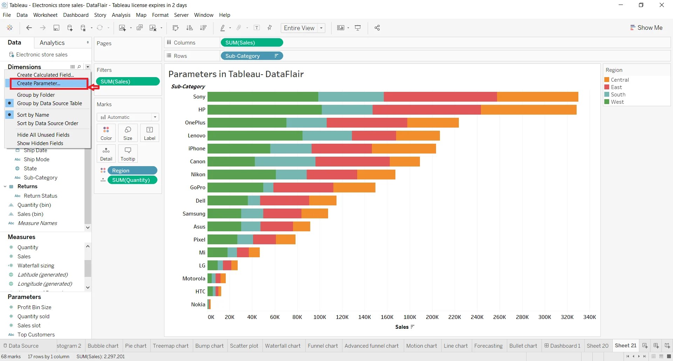Open the Tooltip marks card
This screenshot has width=673, height=361.
(x=128, y=154)
